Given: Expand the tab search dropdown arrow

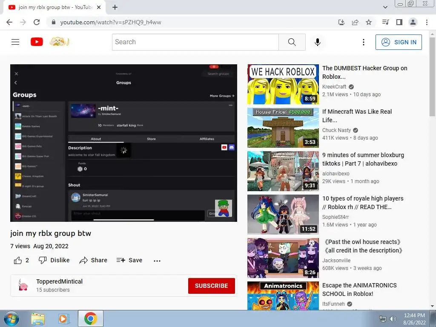Looking at the screenshot, I should click(x=385, y=8).
